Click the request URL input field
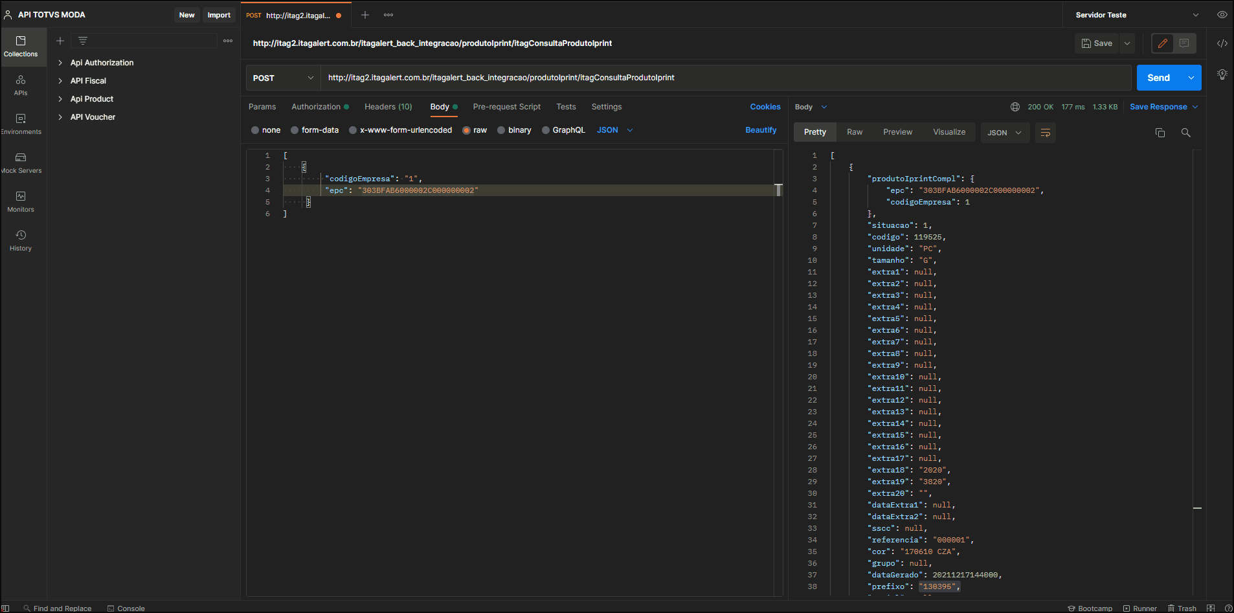The image size is (1234, 613). pyautogui.click(x=725, y=78)
